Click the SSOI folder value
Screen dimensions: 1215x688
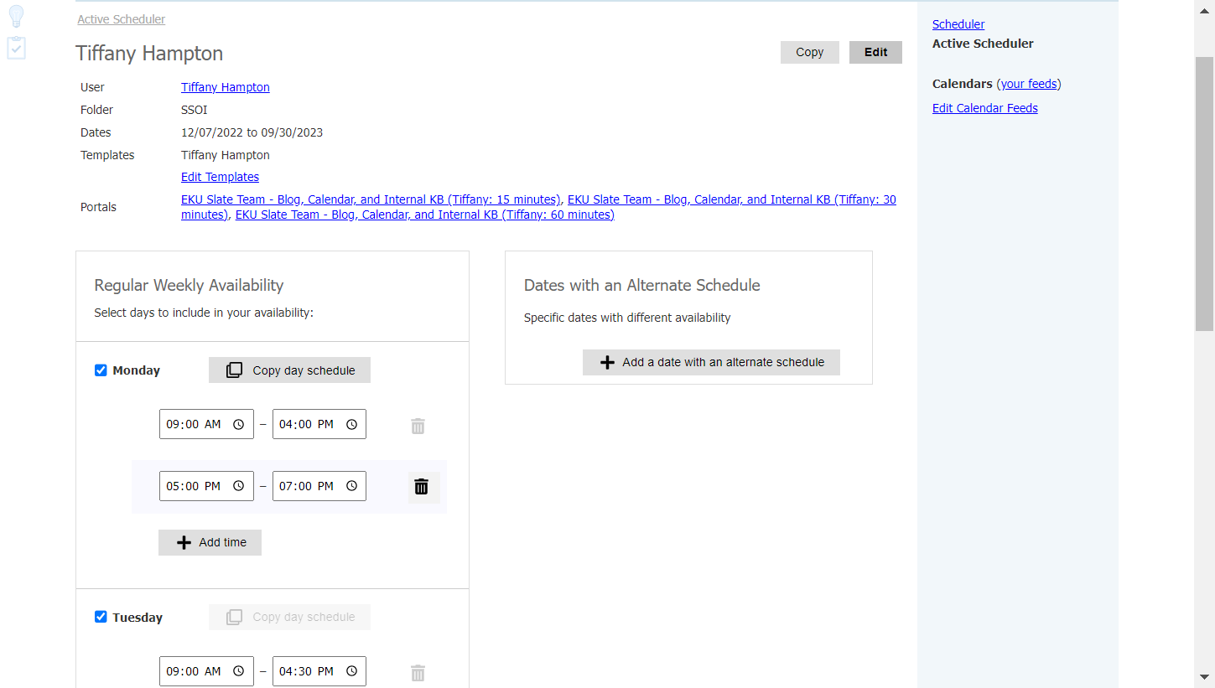tap(195, 110)
